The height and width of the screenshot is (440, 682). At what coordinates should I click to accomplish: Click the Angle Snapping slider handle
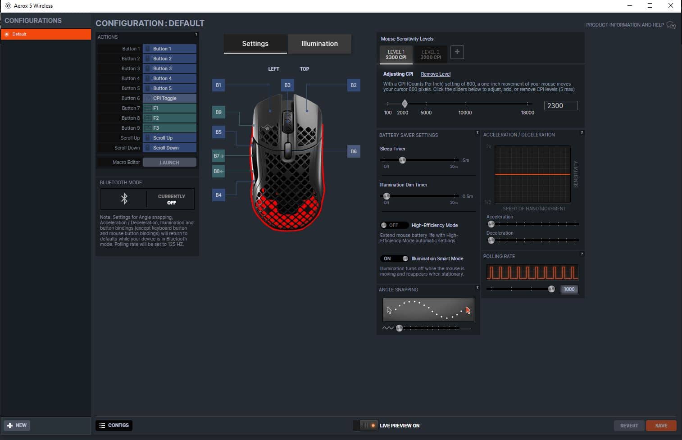(399, 328)
